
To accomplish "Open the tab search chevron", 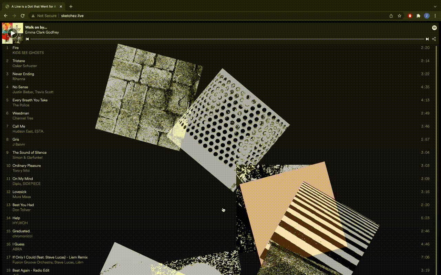I will (435, 7).
